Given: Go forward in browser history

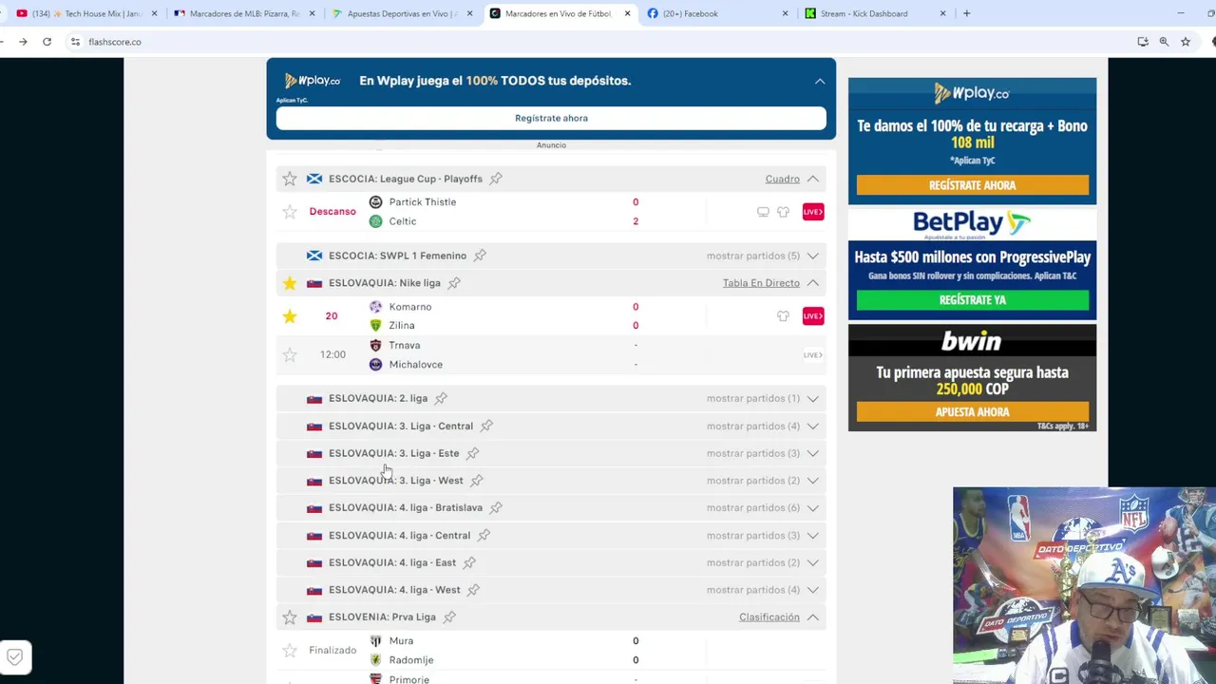Looking at the screenshot, I should click(x=23, y=42).
